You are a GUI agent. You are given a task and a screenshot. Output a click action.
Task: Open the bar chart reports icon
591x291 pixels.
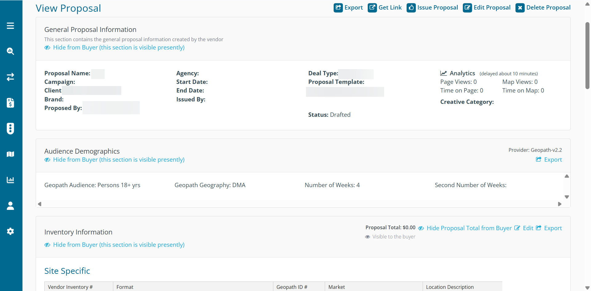(10, 180)
